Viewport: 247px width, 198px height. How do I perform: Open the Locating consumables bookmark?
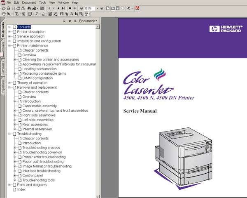[x=40, y=69]
